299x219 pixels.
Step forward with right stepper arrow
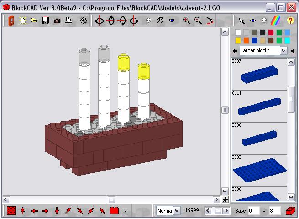(226, 211)
